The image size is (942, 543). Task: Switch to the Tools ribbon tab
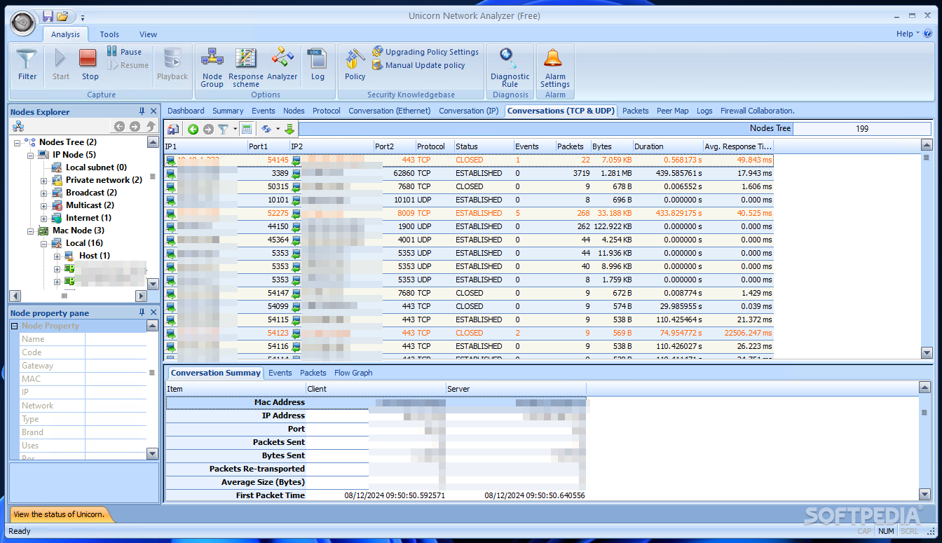(109, 34)
